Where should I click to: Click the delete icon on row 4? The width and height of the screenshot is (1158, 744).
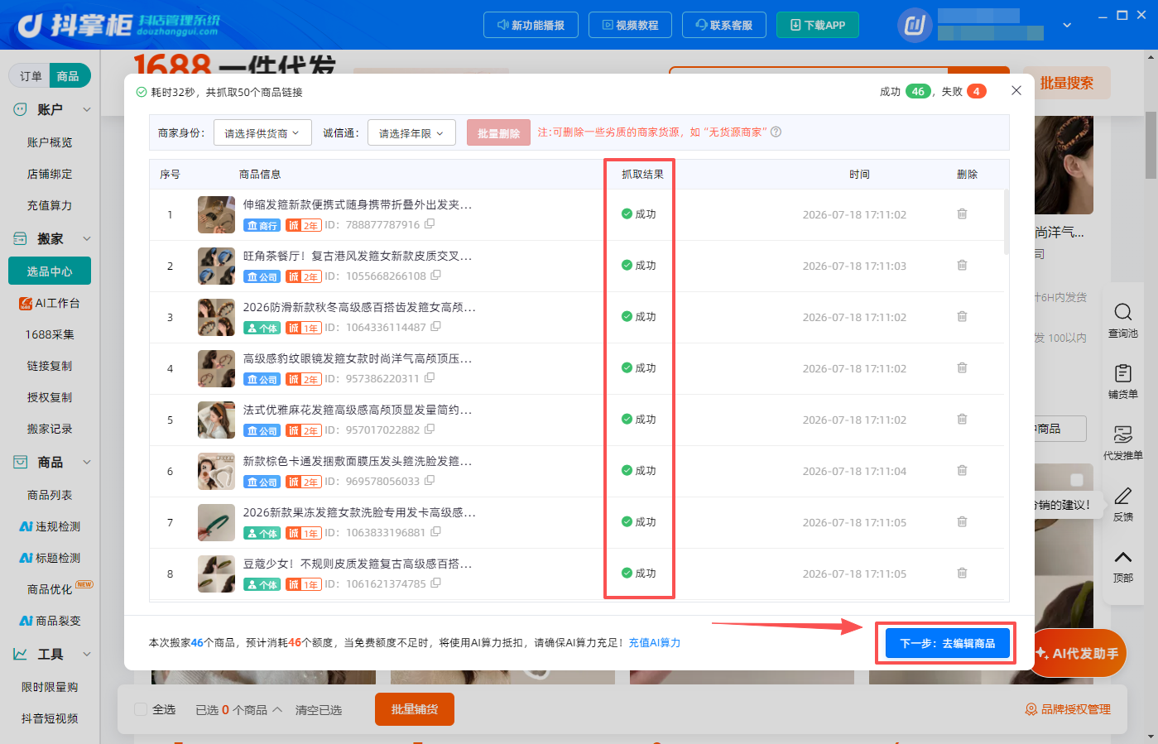point(962,367)
